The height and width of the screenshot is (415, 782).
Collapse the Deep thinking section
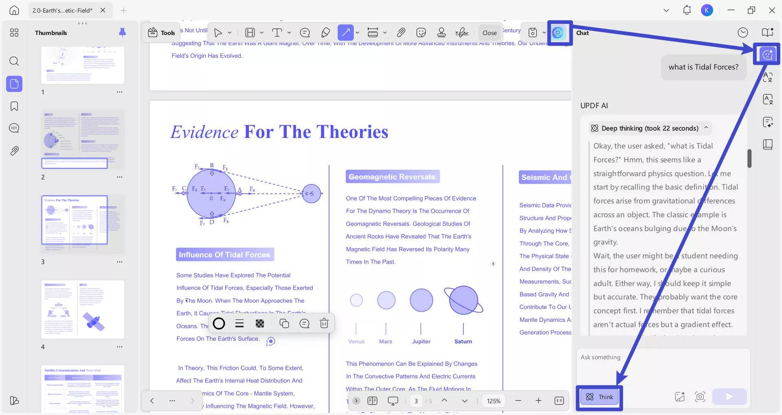coord(706,128)
